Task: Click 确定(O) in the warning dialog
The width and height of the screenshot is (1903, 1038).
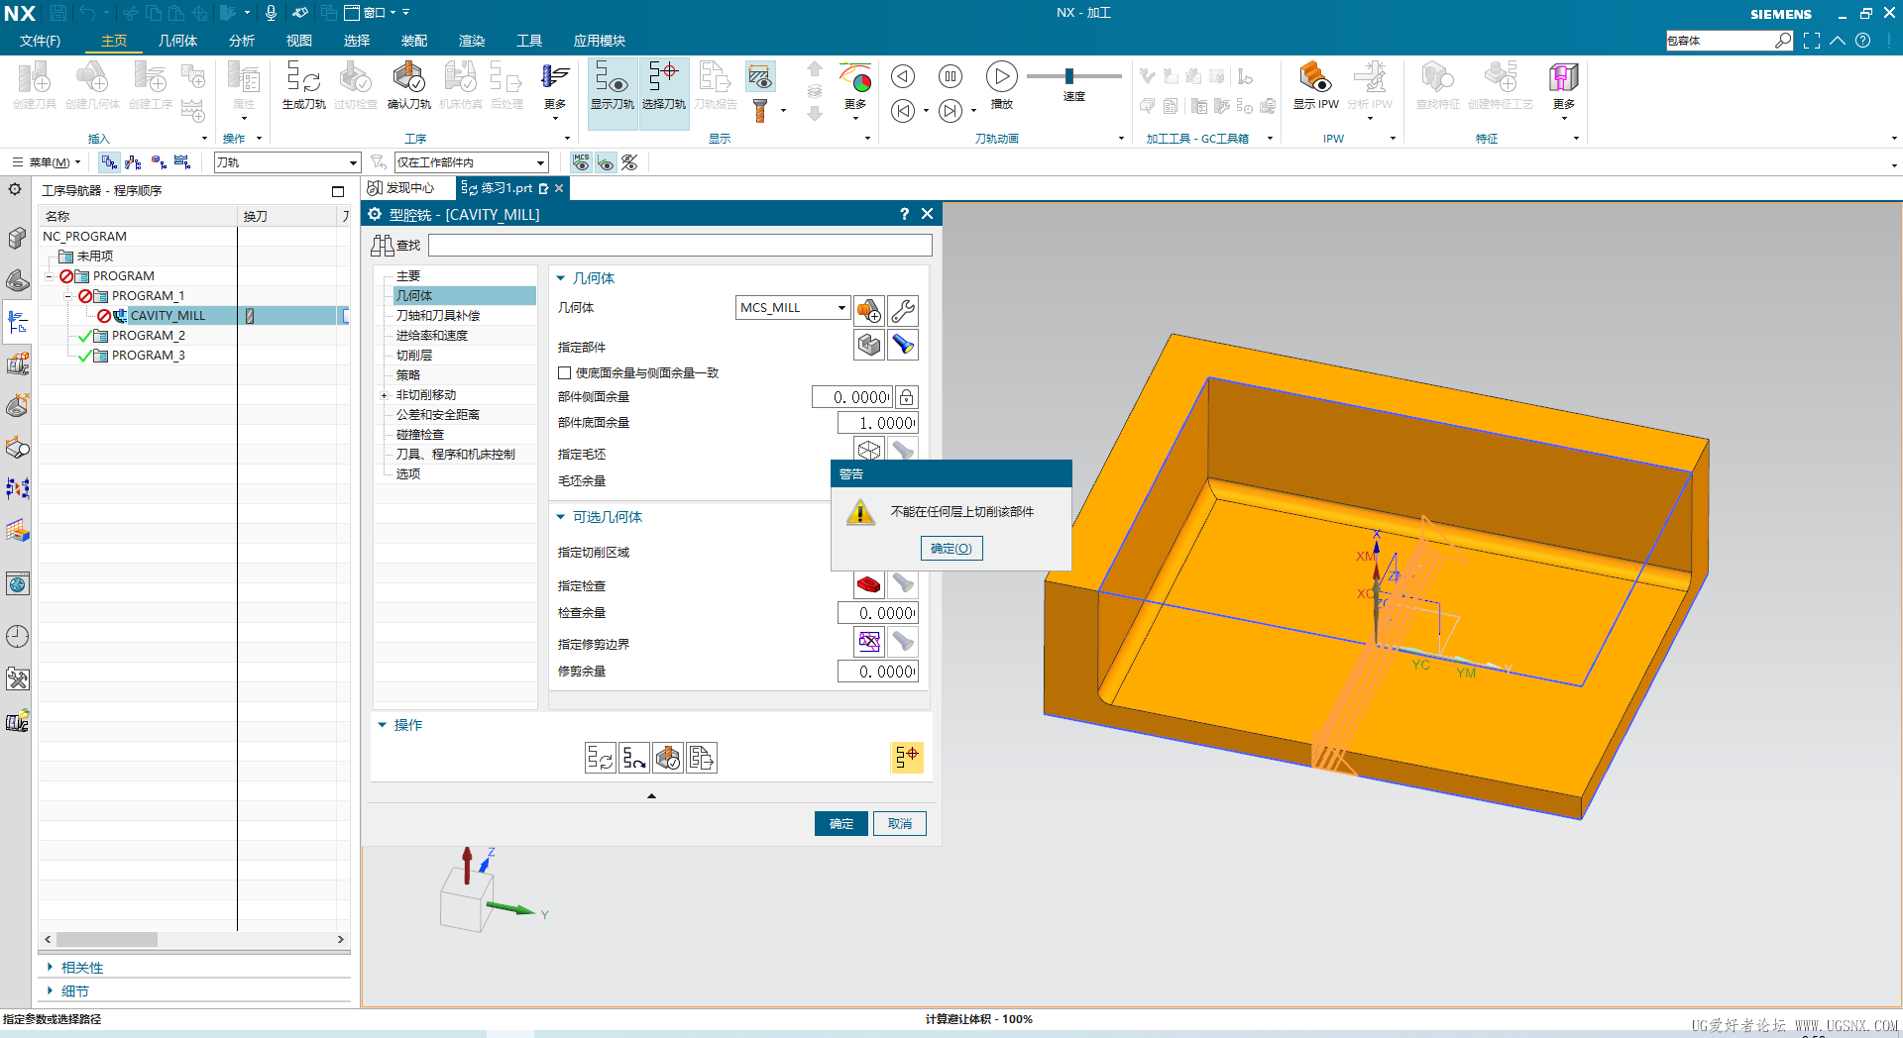Action: (951, 549)
